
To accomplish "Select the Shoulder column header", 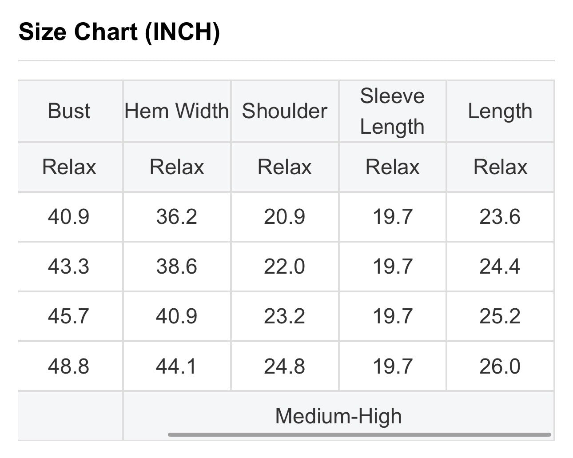I will pos(285,111).
